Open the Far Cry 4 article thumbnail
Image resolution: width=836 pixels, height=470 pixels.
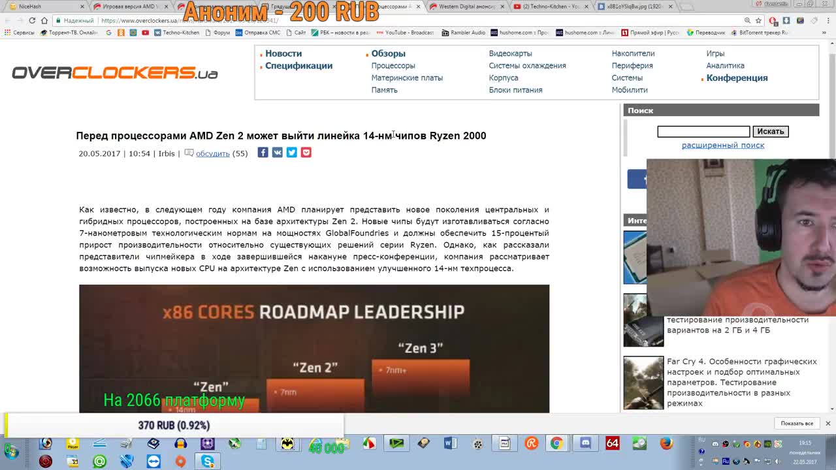click(x=643, y=383)
